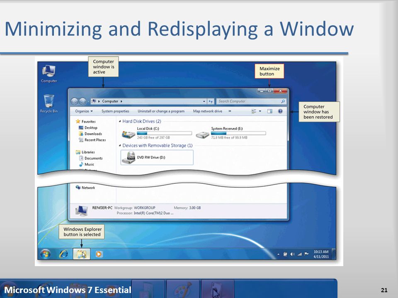Click the search magnifier icon

pyautogui.click(x=283, y=101)
